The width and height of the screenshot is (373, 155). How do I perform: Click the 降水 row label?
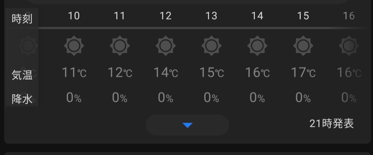22,99
